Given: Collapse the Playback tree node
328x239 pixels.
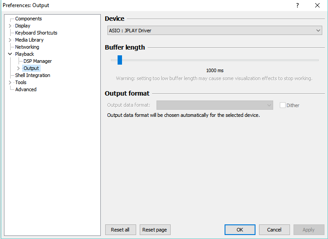Looking at the screenshot, I should pyautogui.click(x=10, y=54).
